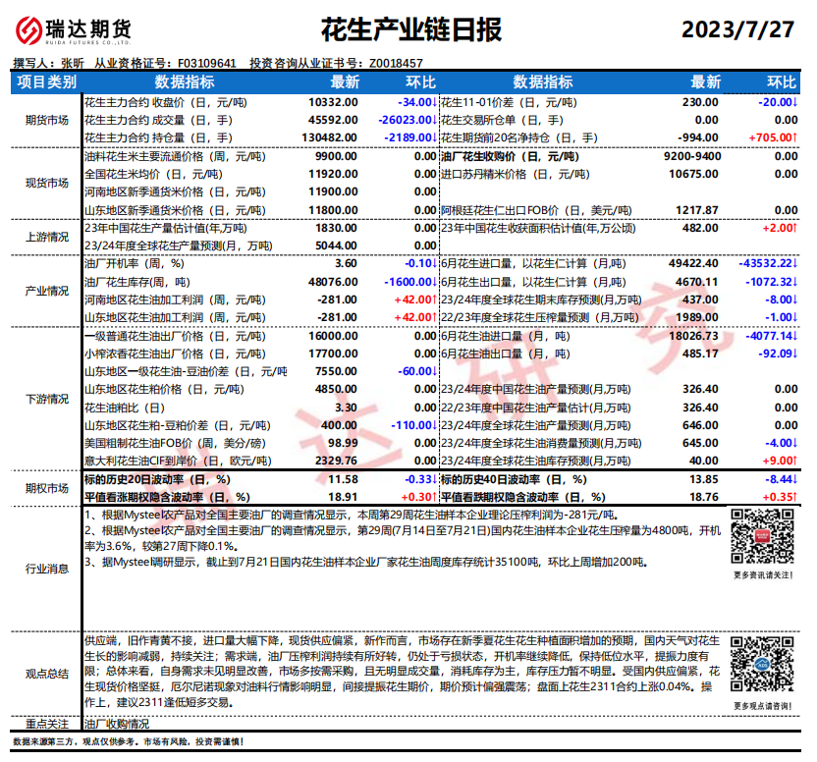Select the 期货市场 category cell
Viewport: 817px width, 762px height.
point(46,120)
